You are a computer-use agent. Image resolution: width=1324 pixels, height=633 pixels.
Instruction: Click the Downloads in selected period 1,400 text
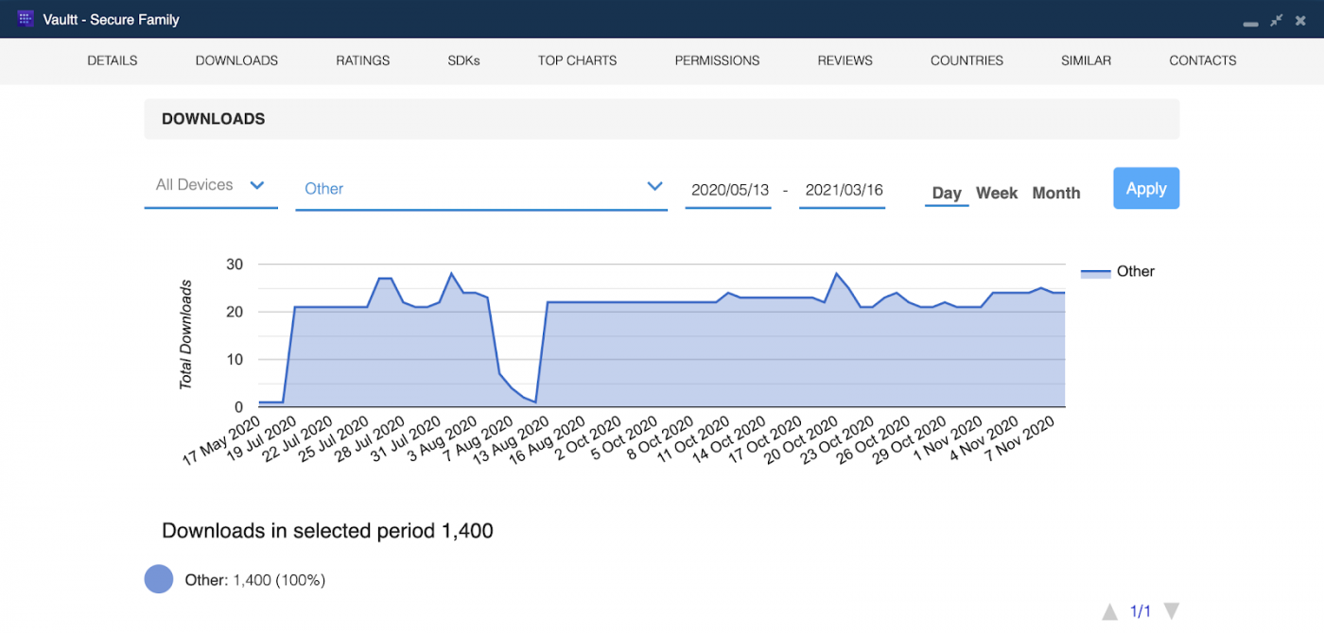click(x=328, y=531)
